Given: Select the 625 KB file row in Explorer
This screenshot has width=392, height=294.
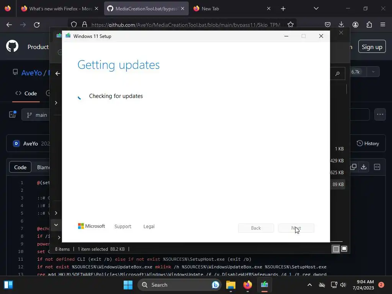Looking at the screenshot, I should tap(337, 173).
